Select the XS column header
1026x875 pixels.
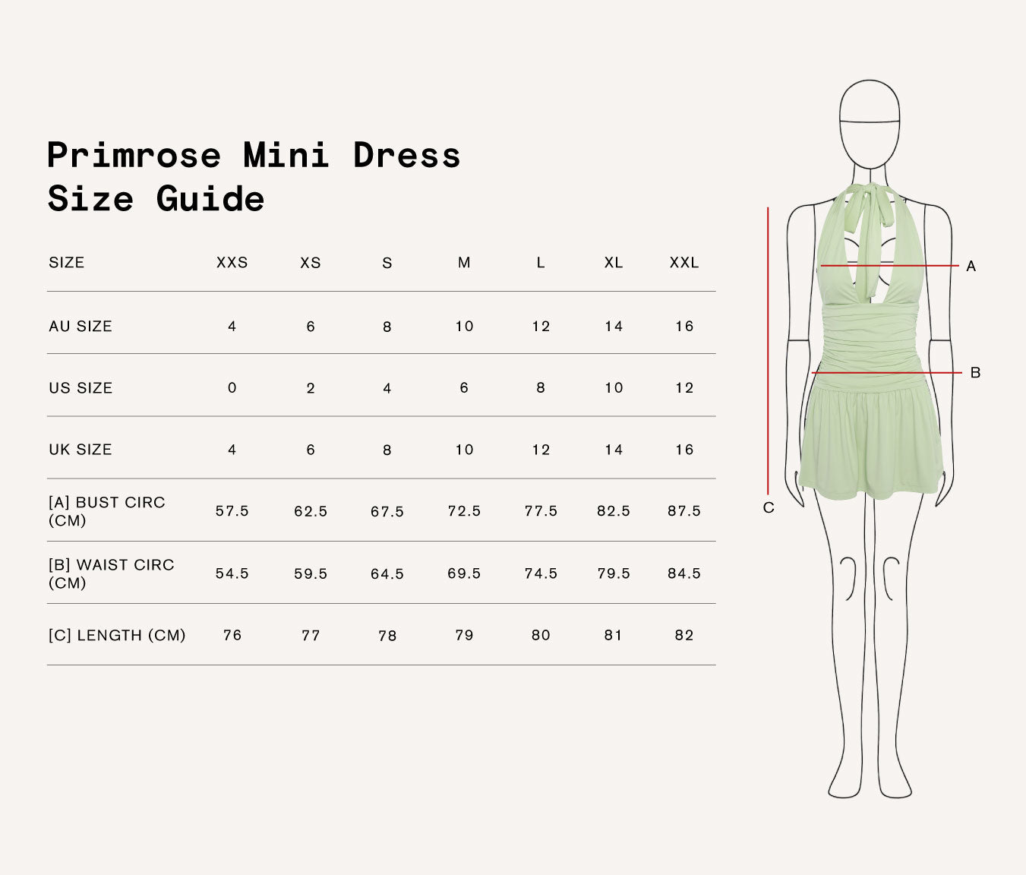click(308, 263)
